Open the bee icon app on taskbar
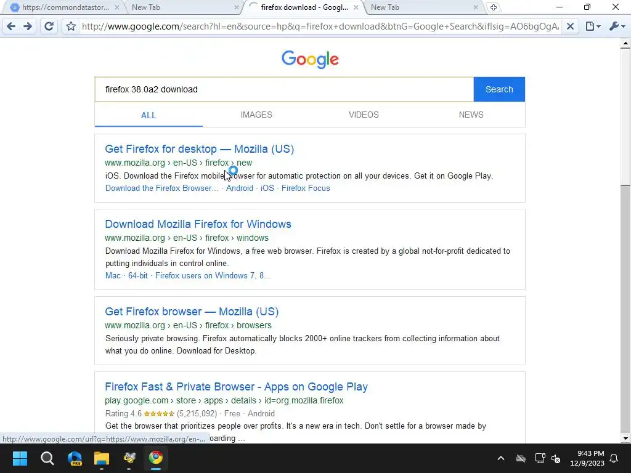The image size is (631, 473). coord(129,458)
